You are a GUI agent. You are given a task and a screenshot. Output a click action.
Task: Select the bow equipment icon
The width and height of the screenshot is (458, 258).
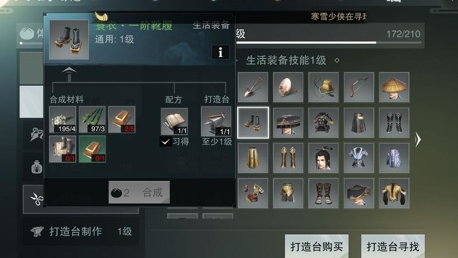[x=359, y=88]
